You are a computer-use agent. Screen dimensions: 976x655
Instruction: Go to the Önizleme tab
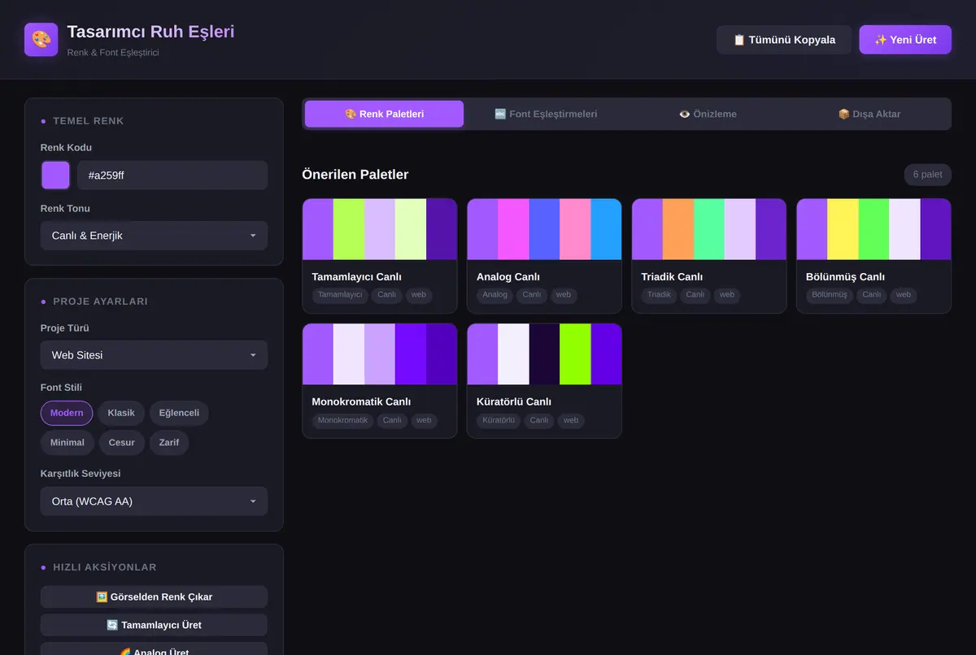708,114
